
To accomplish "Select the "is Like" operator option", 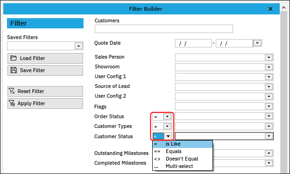I will [x=182, y=144].
